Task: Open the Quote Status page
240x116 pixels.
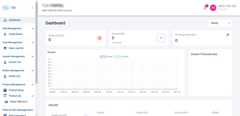Action: [x=16, y=34]
